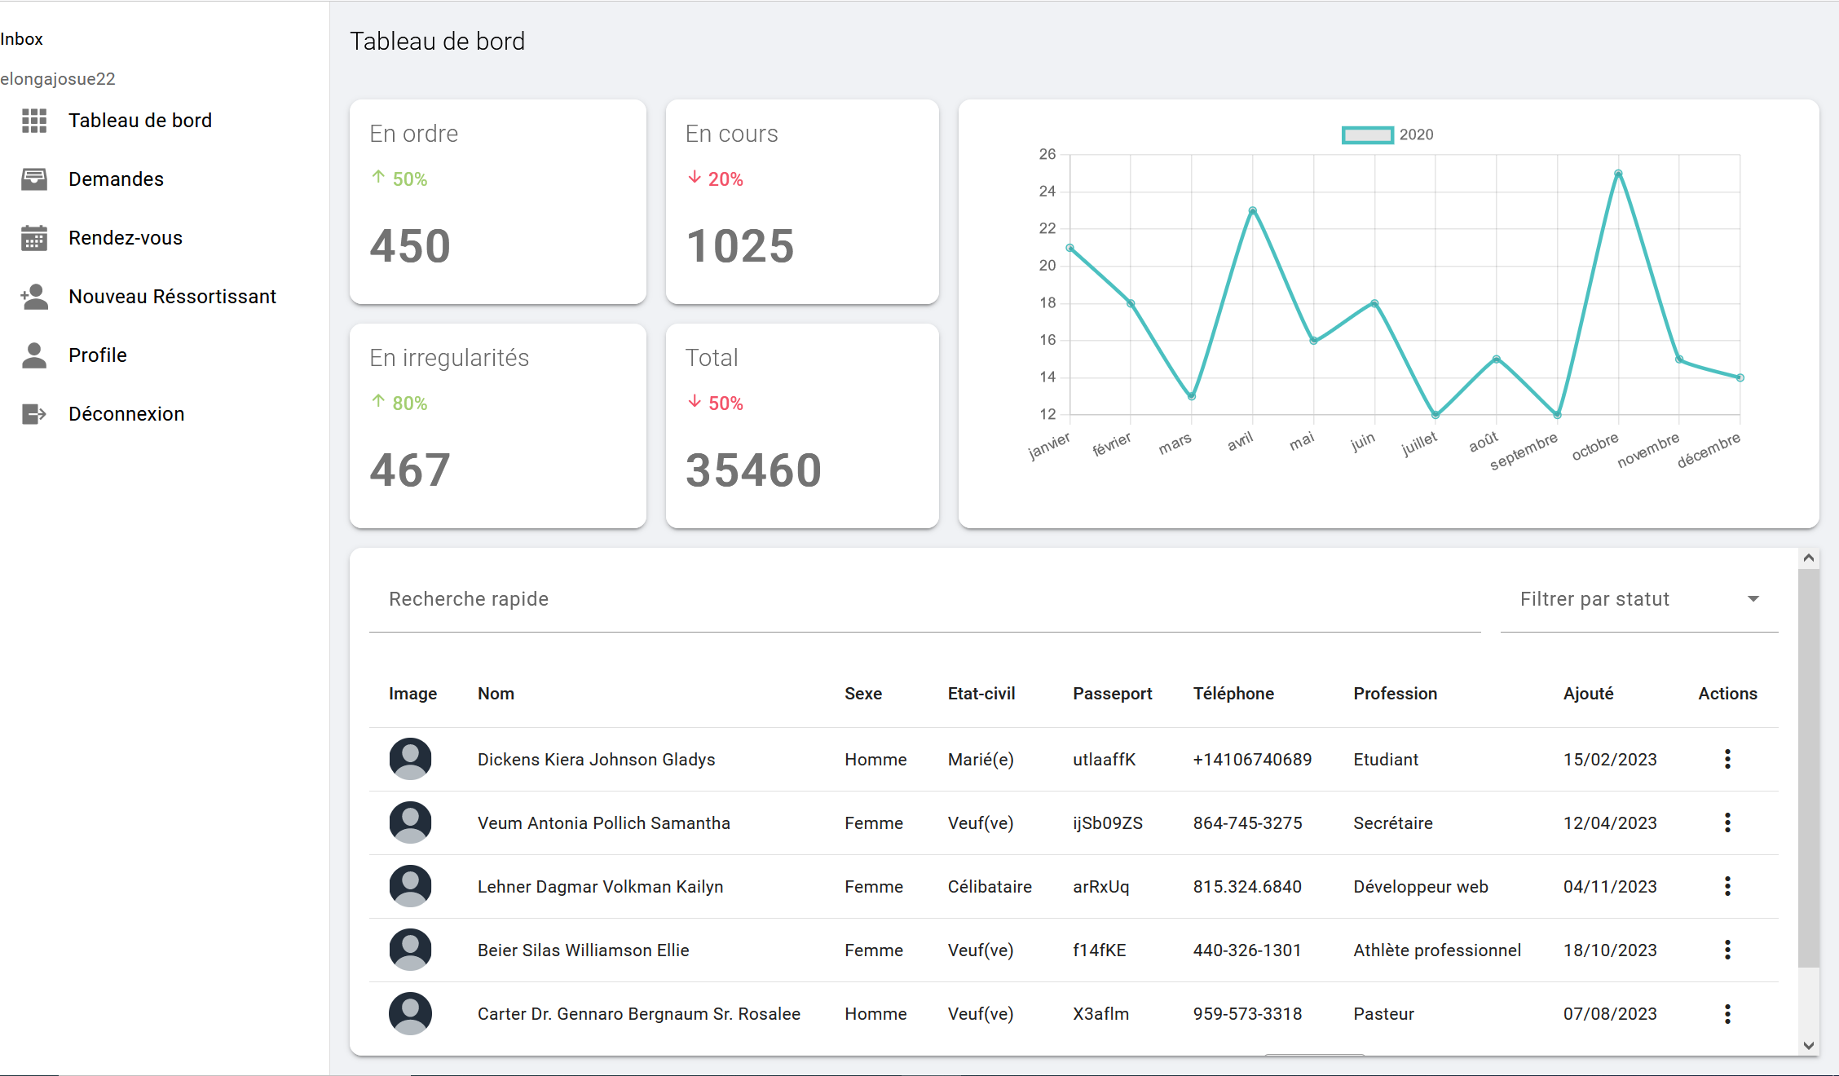Click the Tableau de bord grid icon
Image resolution: width=1839 pixels, height=1076 pixels.
pyautogui.click(x=34, y=121)
